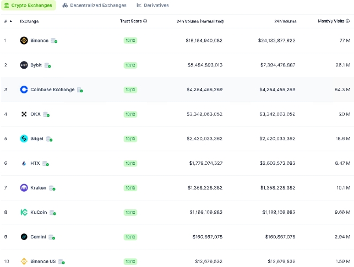Open the Coinbase Exchange link
The image size is (354, 267).
pyautogui.click(x=52, y=90)
